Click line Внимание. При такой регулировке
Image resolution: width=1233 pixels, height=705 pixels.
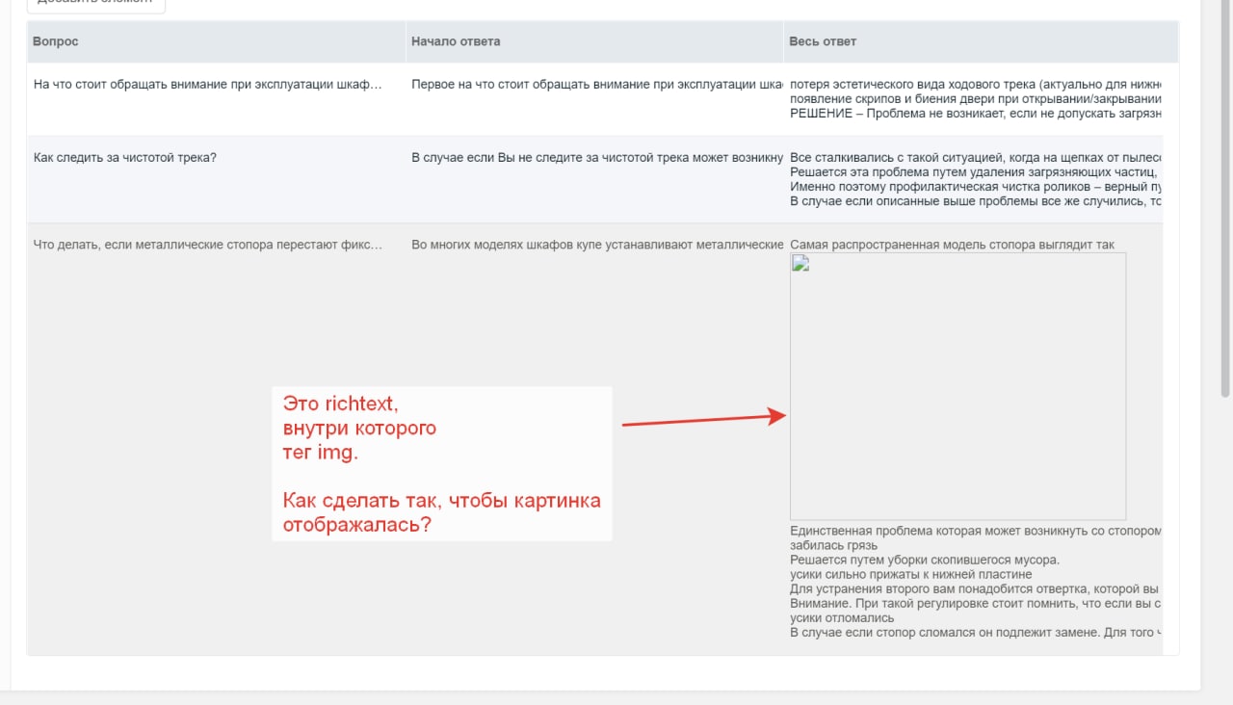pyautogui.click(x=976, y=603)
